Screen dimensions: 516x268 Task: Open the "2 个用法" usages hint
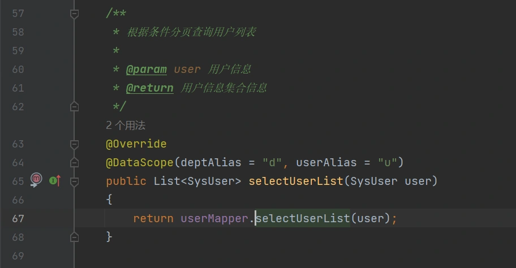tap(126, 126)
